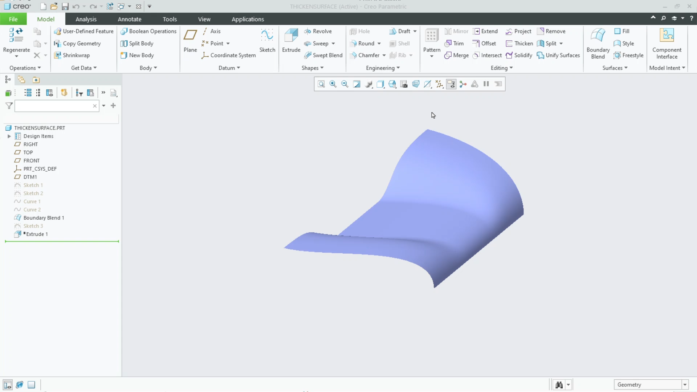Choose the Revolve tool
Screen dimensions: 697x392
click(x=318, y=31)
